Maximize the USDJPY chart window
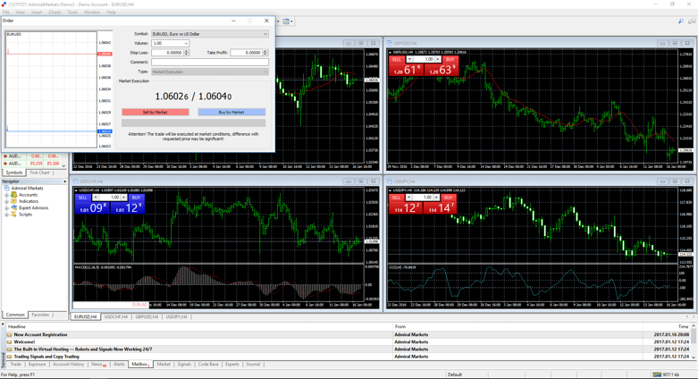The height and width of the screenshot is (379, 698). pyautogui.click(x=675, y=181)
